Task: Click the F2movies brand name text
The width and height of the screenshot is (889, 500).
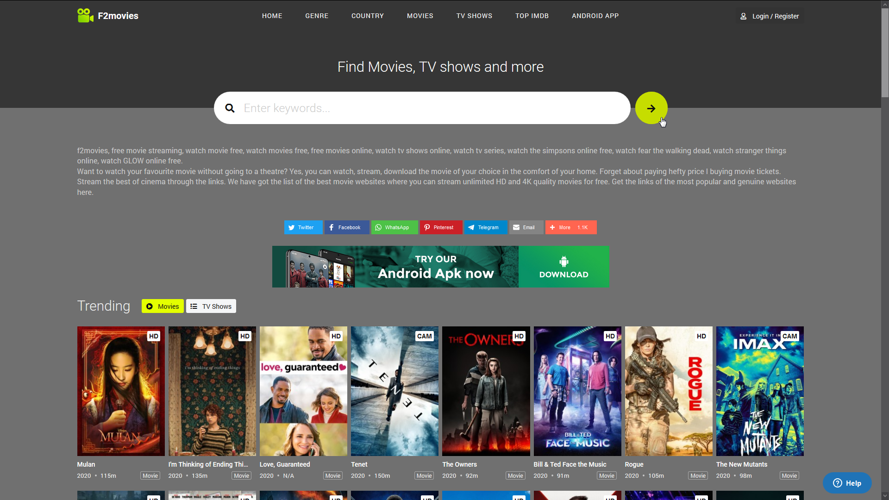Action: coord(118,16)
